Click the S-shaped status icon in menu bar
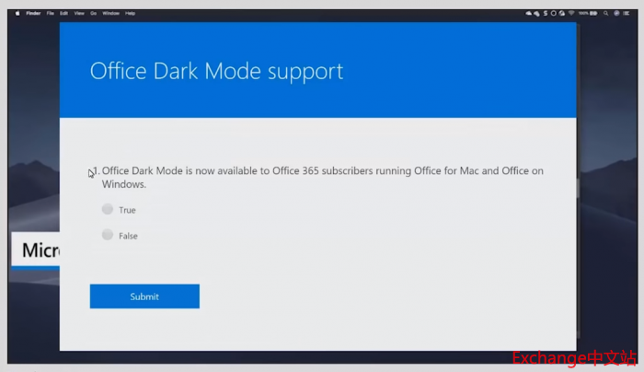The image size is (644, 372). (546, 14)
